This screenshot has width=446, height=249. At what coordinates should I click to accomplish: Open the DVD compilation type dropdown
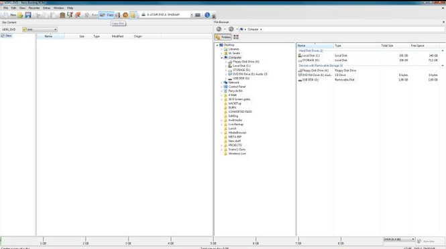(40, 30)
